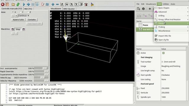Expand Group, Offset And Rotation submenu
This screenshot has height=106, width=189.
(x=171, y=19)
